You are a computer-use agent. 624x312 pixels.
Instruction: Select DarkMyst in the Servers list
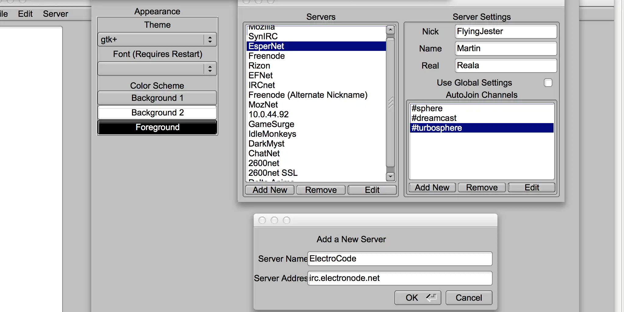pyautogui.click(x=316, y=144)
